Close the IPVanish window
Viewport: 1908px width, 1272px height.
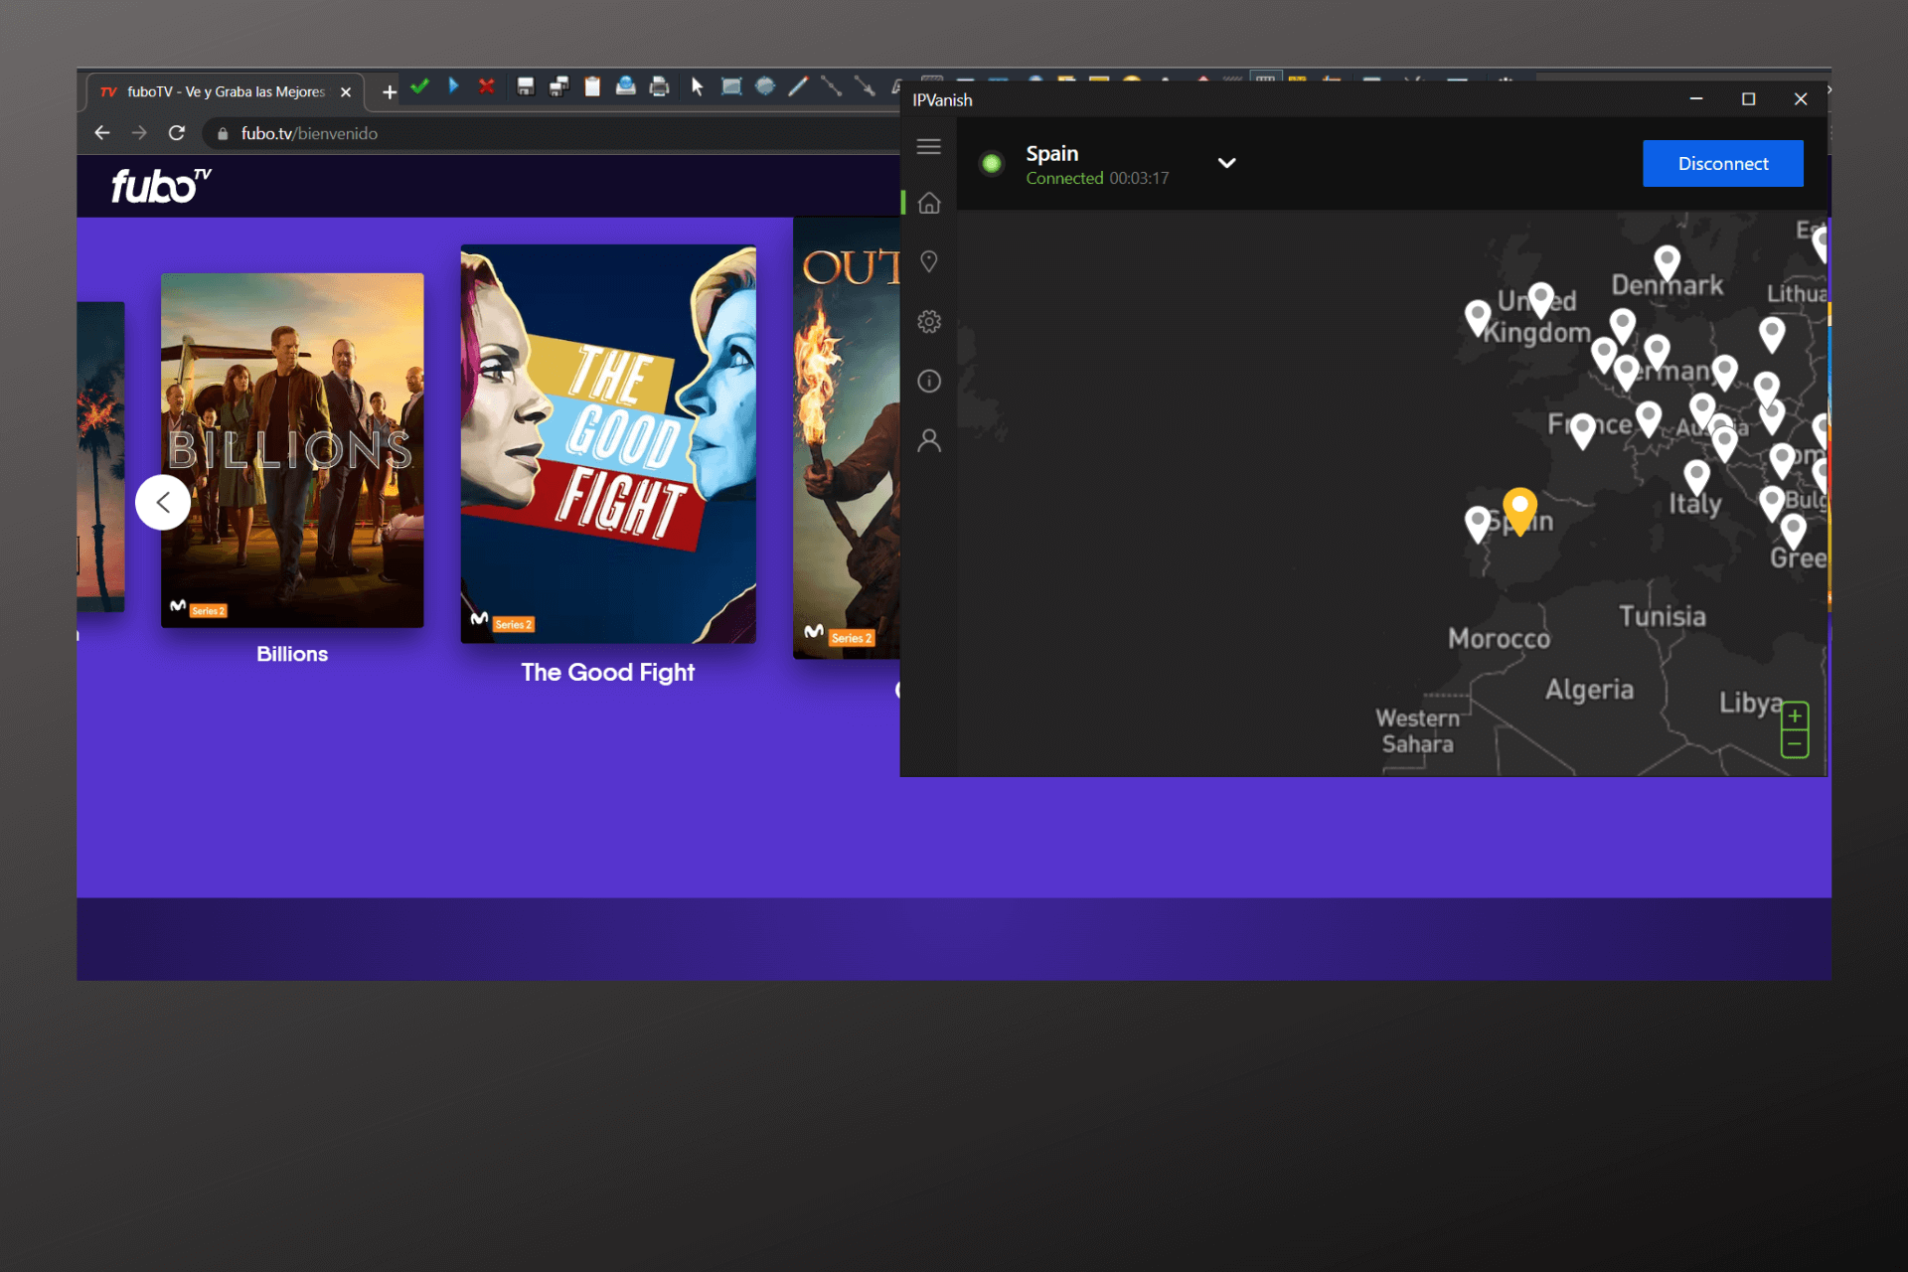[x=1801, y=98]
